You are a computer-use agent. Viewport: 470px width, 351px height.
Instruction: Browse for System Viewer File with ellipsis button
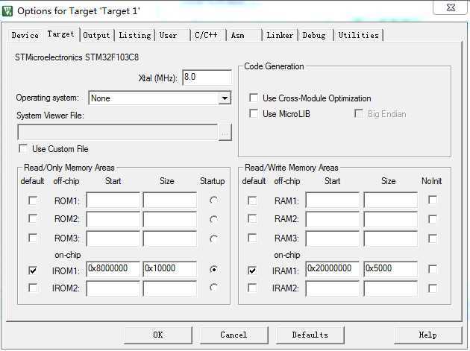225,132
